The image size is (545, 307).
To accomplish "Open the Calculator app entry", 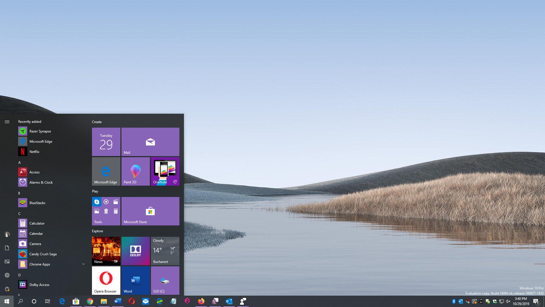I will (x=51, y=223).
